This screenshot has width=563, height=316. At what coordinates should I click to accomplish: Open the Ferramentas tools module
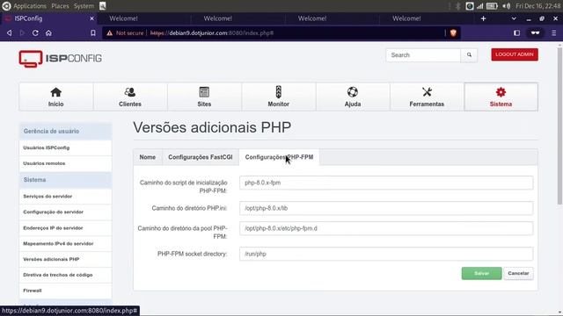pyautogui.click(x=427, y=97)
